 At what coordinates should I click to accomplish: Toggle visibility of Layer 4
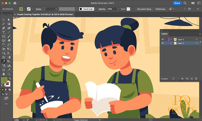[x=163, y=43]
